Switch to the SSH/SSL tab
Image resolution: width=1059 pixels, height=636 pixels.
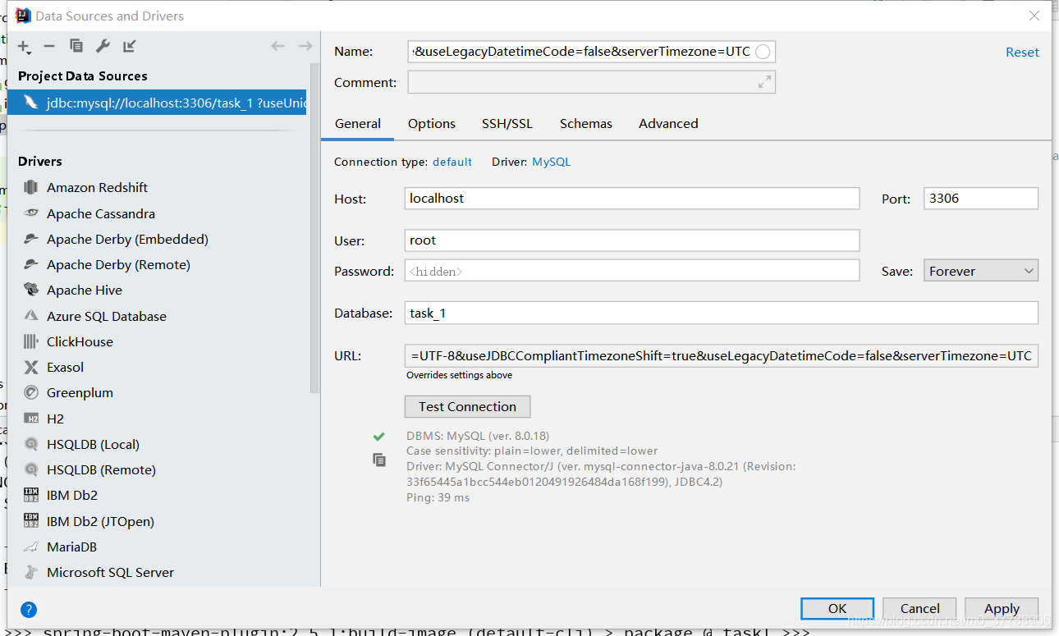tap(507, 123)
